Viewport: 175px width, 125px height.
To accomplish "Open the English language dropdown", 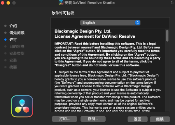I will click(x=110, y=23).
